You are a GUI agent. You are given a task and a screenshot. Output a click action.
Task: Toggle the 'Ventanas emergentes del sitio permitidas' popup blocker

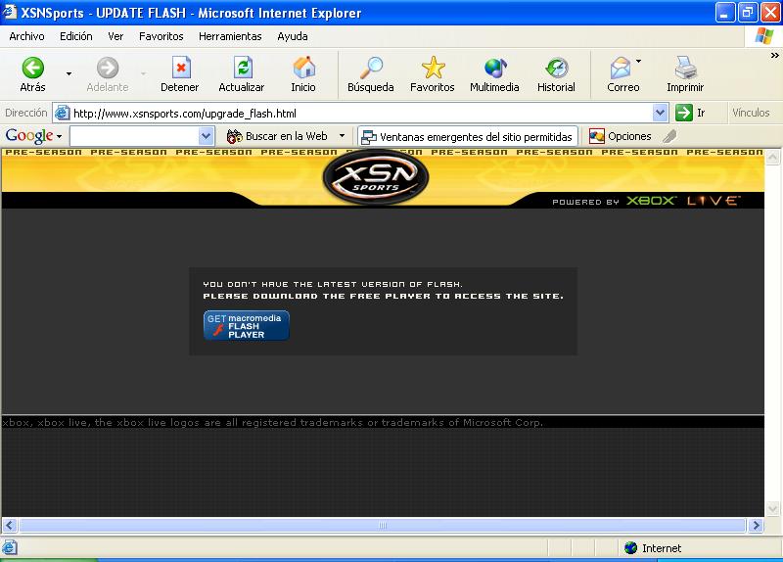point(467,136)
